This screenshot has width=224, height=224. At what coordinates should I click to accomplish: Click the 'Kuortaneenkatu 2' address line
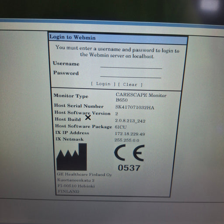pyautogui.click(x=76, y=180)
